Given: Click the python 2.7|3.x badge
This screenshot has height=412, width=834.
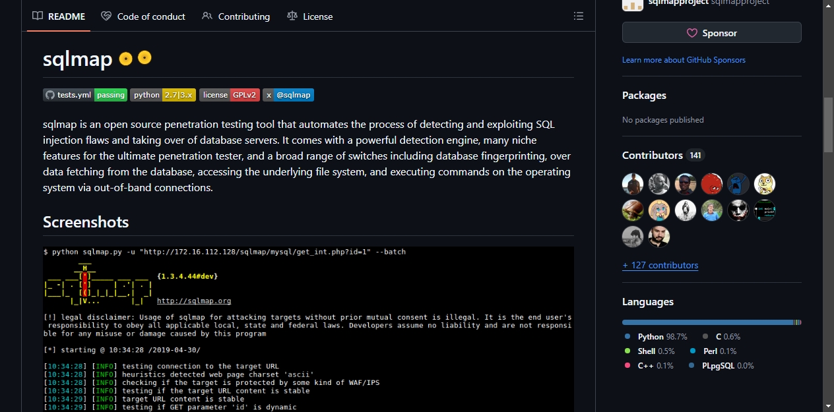Looking at the screenshot, I should (163, 95).
